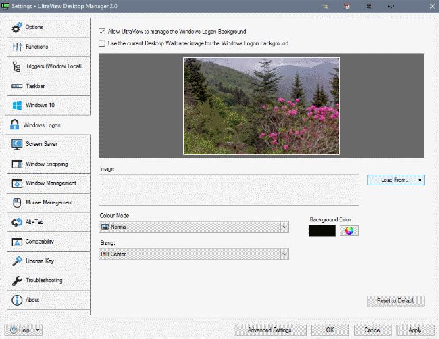This screenshot has height=339, width=439.
Task: Expand the Colour Mode dropdown
Action: click(x=194, y=227)
